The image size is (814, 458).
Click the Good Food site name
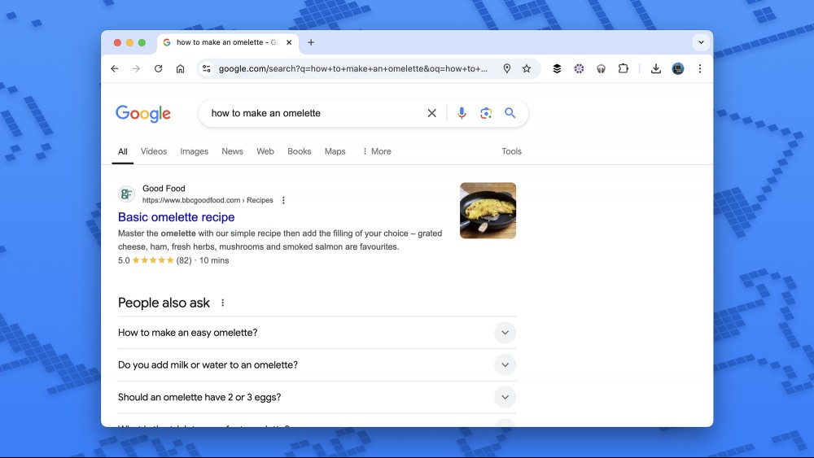[164, 188]
